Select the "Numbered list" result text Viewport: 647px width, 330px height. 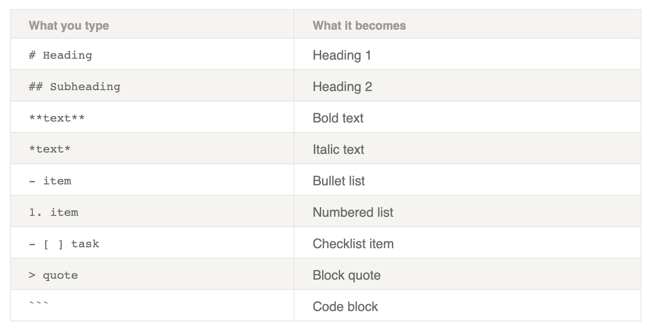(353, 213)
